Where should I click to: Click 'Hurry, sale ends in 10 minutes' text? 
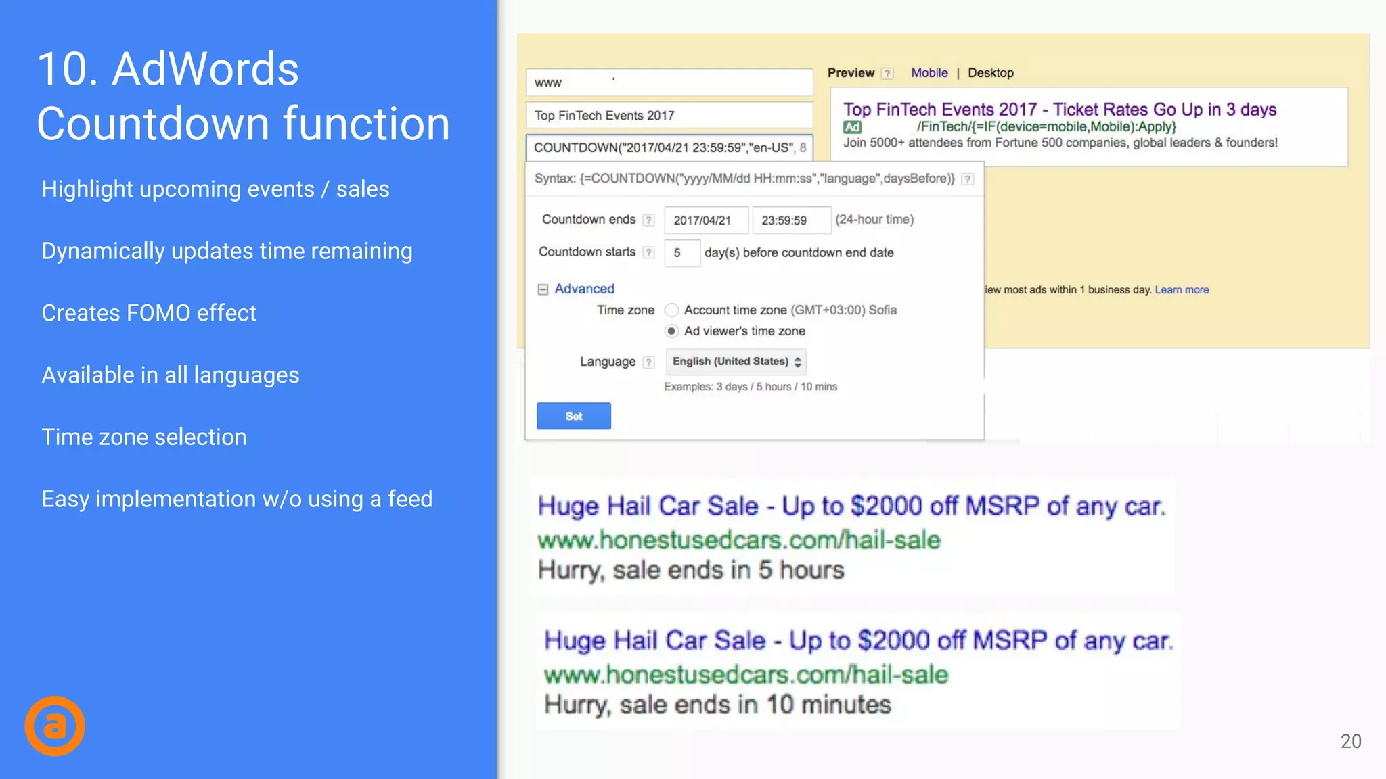click(x=717, y=705)
